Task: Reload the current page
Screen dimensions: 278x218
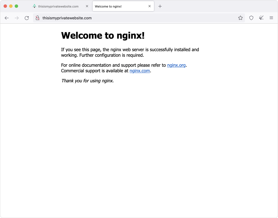Action: 27,18
